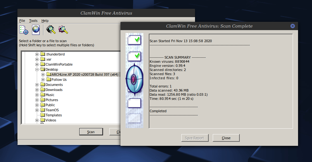Screen dimensions: 312x162
Task: Select the Desktop folder
Action: [52, 69]
